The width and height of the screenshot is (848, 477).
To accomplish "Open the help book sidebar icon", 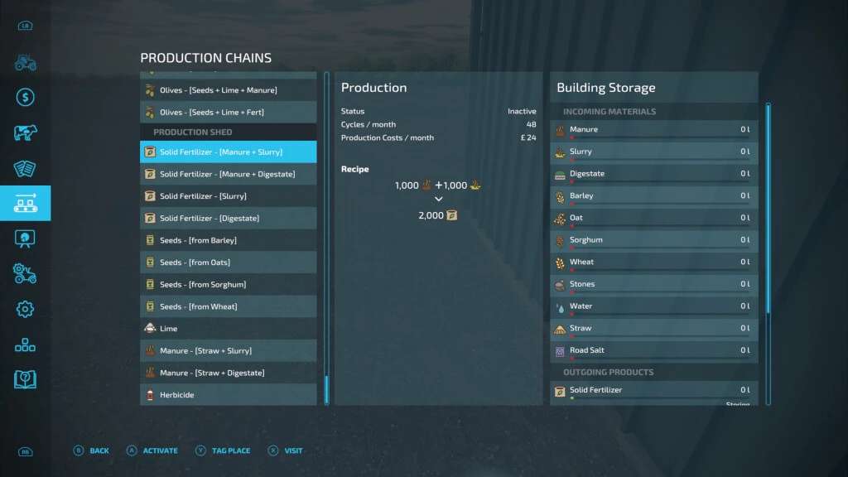I will pos(25,379).
